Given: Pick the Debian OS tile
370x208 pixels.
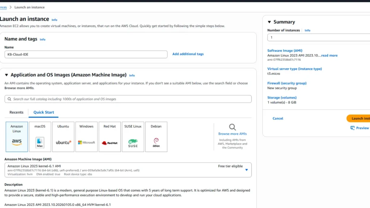Looking at the screenshot, I should coord(156,136).
